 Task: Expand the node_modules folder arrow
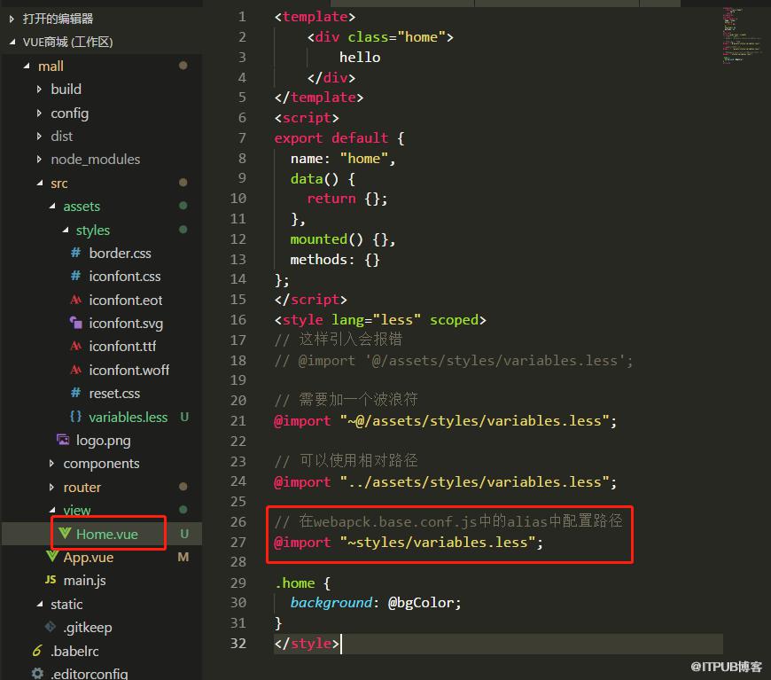[x=39, y=159]
